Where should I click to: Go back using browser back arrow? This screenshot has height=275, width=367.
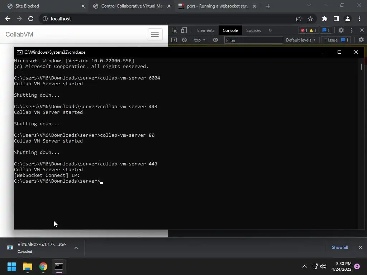pyautogui.click(x=8, y=19)
